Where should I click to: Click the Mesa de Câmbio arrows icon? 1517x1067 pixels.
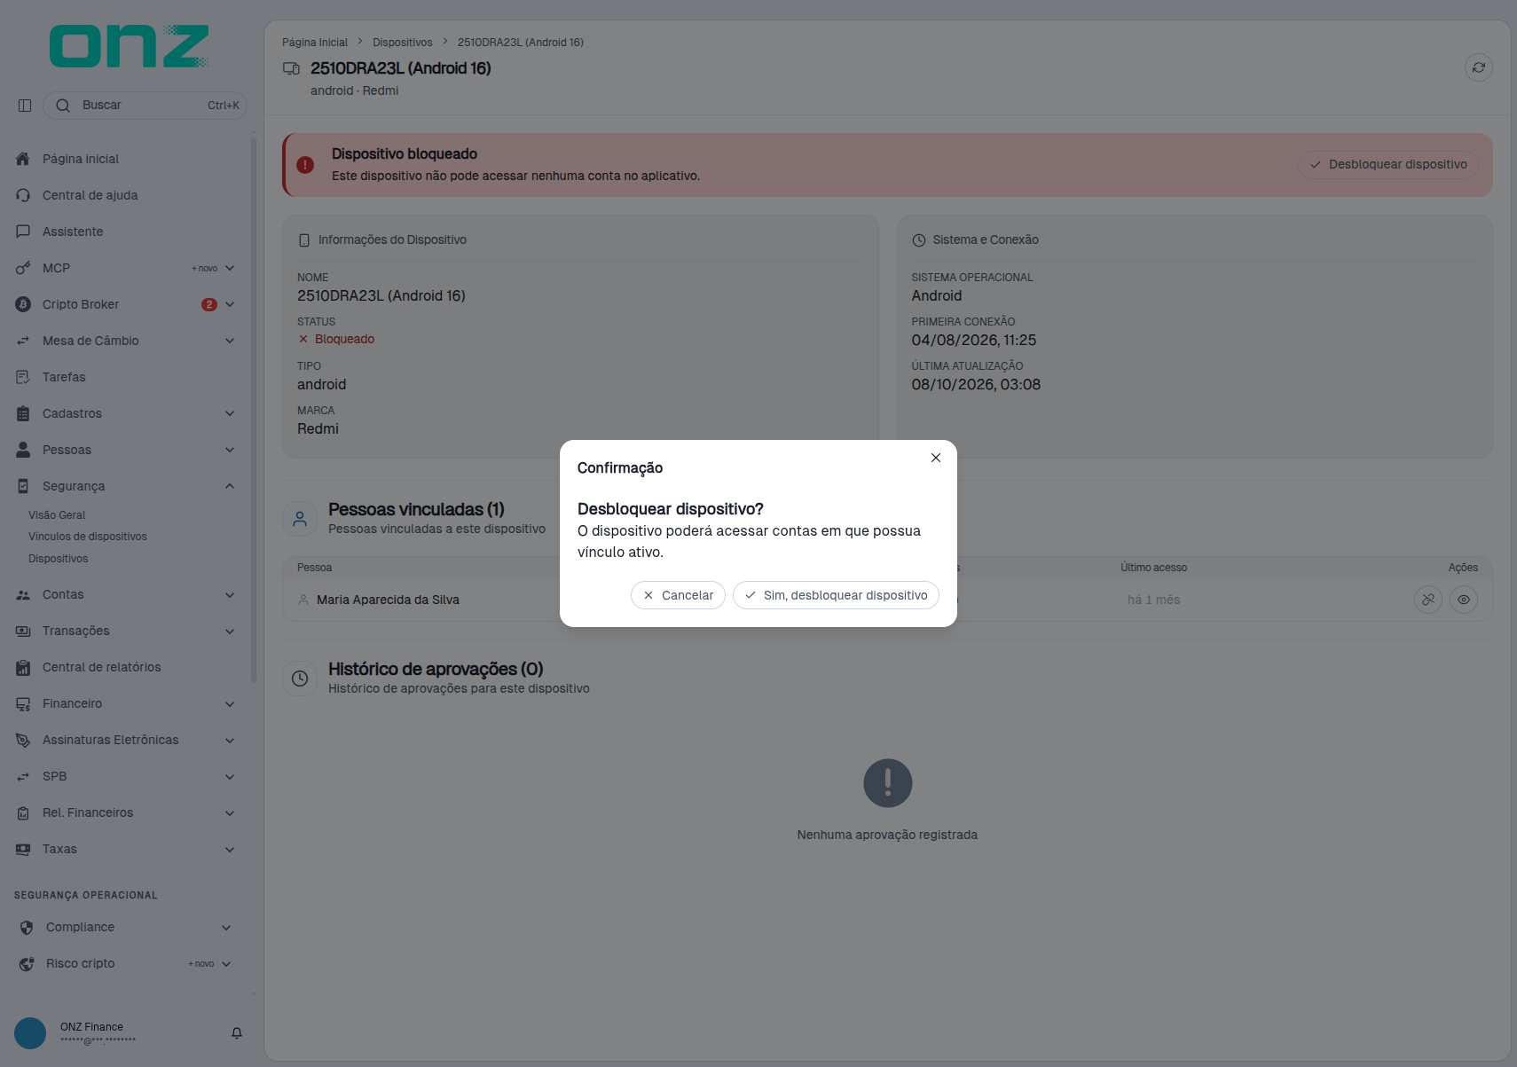point(23,341)
